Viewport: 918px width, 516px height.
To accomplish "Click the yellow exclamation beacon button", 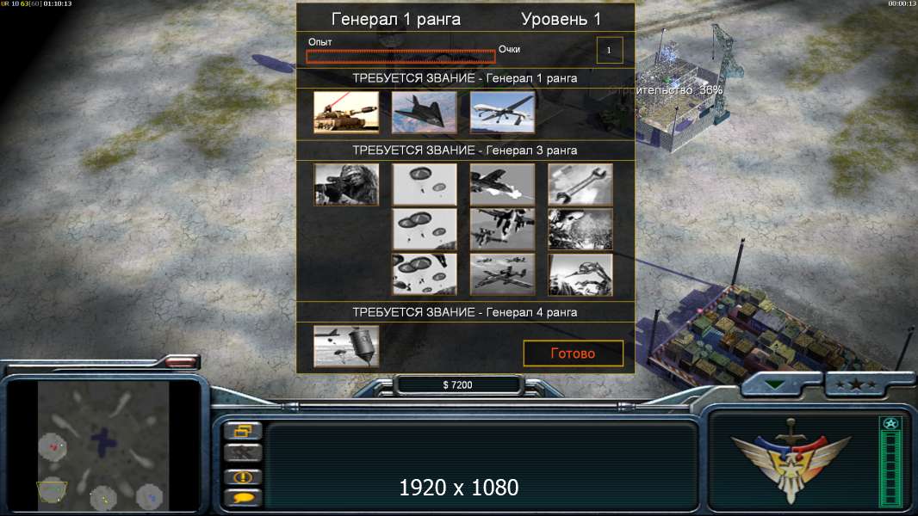I will click(243, 476).
